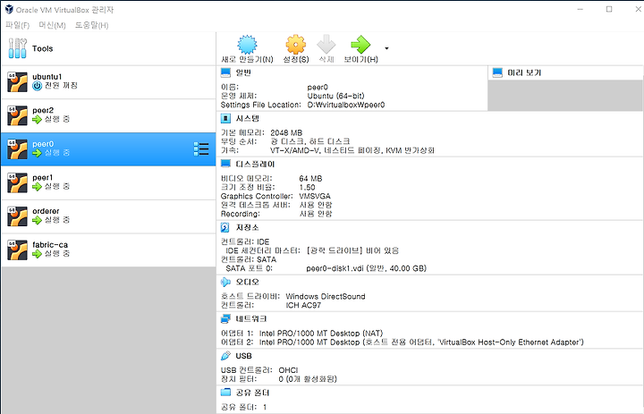
Task: Click the Audio (오디오) section icon
Action: tap(225, 282)
